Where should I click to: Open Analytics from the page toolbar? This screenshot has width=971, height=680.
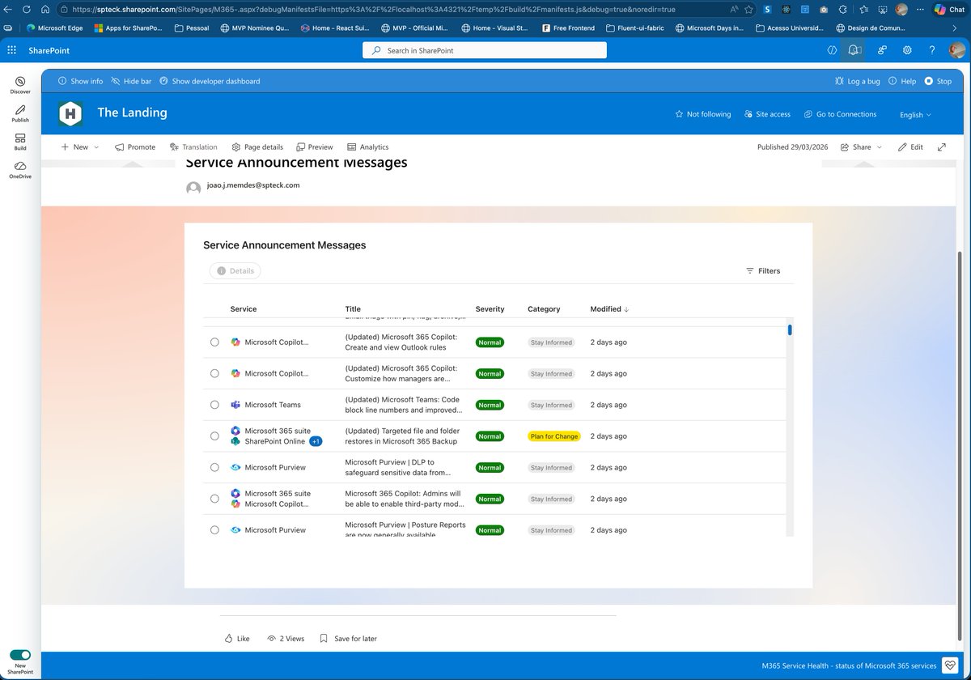(x=368, y=147)
